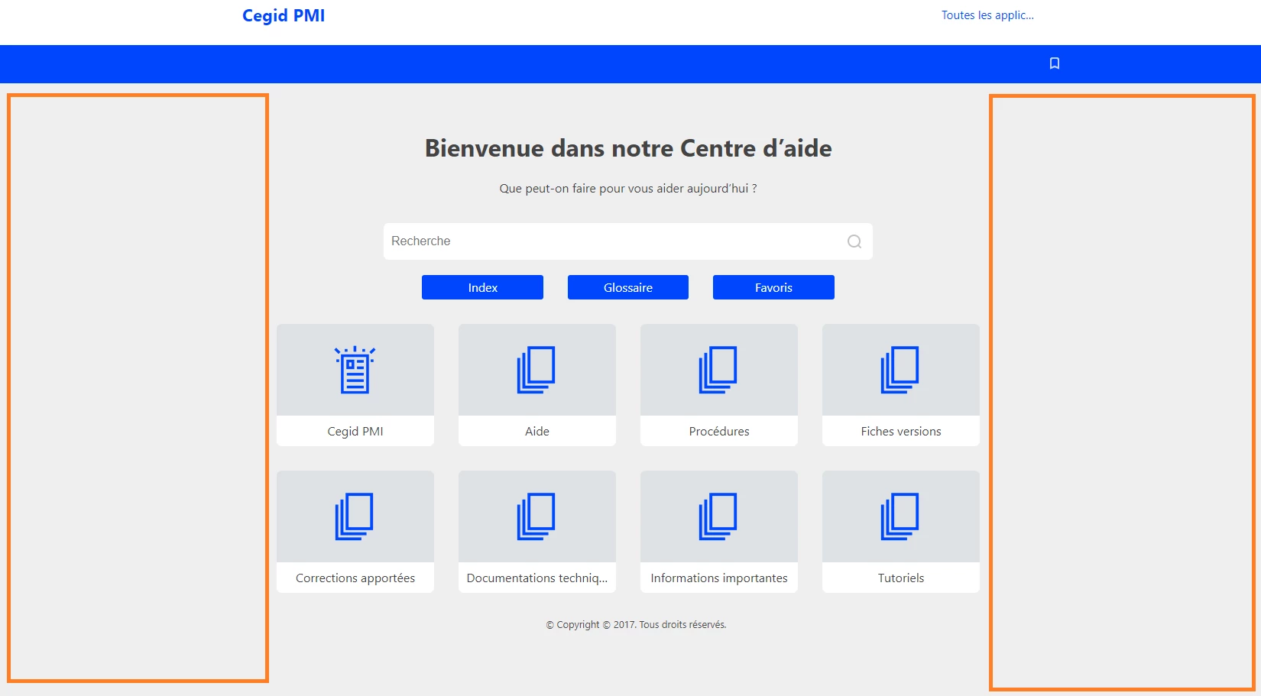The height and width of the screenshot is (696, 1261).
Task: Click the magnifying glass search icon
Action: click(854, 241)
